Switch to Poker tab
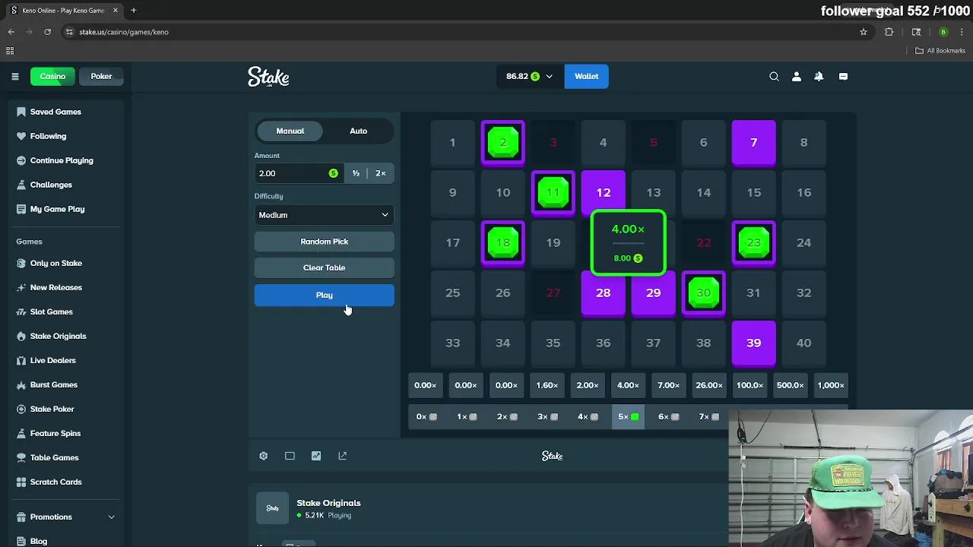The width and height of the screenshot is (973, 547). pyautogui.click(x=101, y=76)
